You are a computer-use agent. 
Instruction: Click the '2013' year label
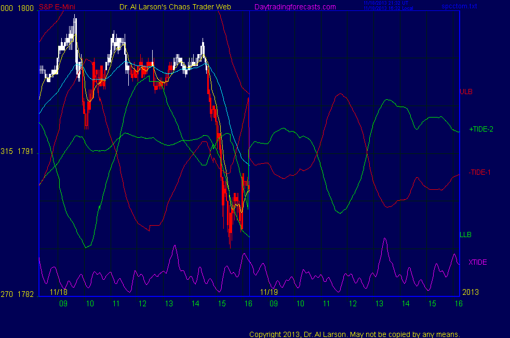coord(471,292)
